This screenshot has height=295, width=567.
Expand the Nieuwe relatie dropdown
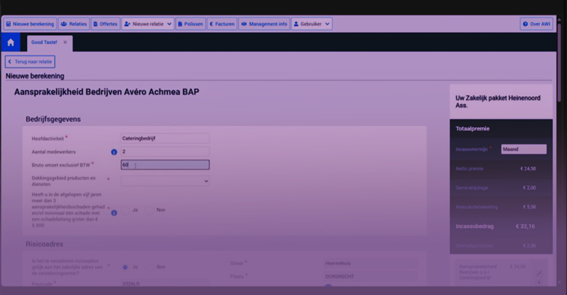(148, 24)
